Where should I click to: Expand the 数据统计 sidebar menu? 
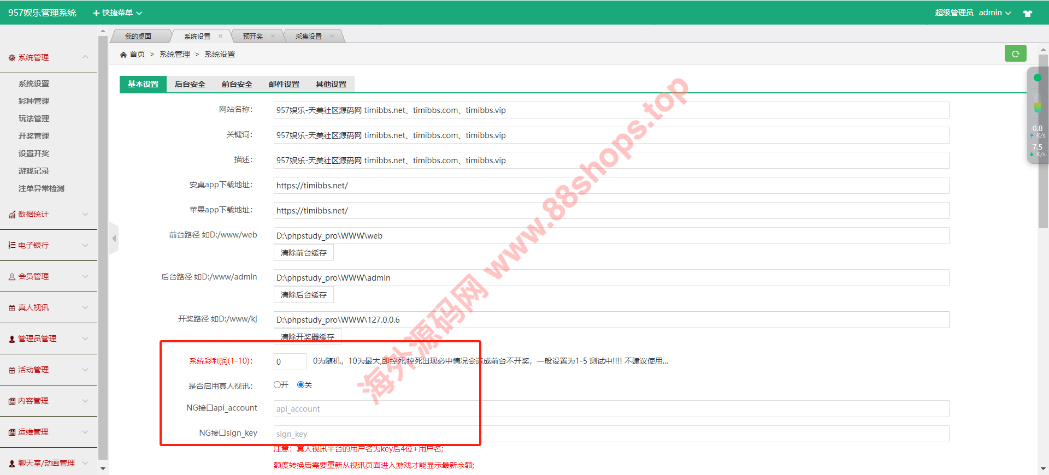(48, 214)
